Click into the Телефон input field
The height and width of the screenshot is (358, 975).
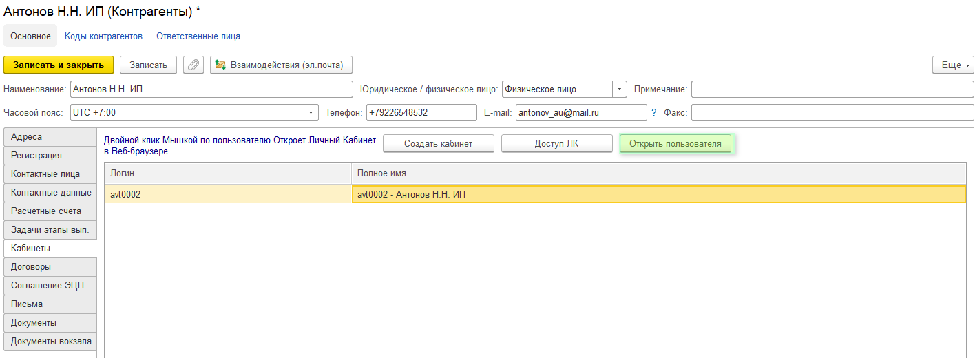421,112
